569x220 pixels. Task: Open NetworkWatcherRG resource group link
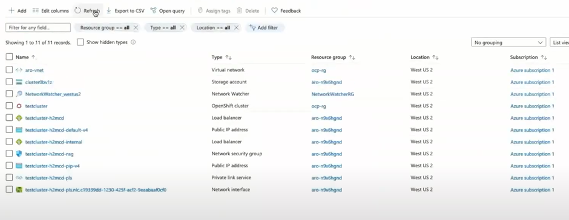(332, 94)
